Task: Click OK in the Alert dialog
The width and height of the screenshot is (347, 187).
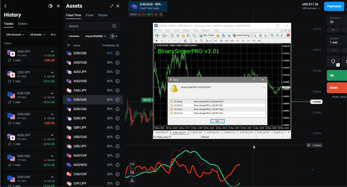Action: coord(217,121)
